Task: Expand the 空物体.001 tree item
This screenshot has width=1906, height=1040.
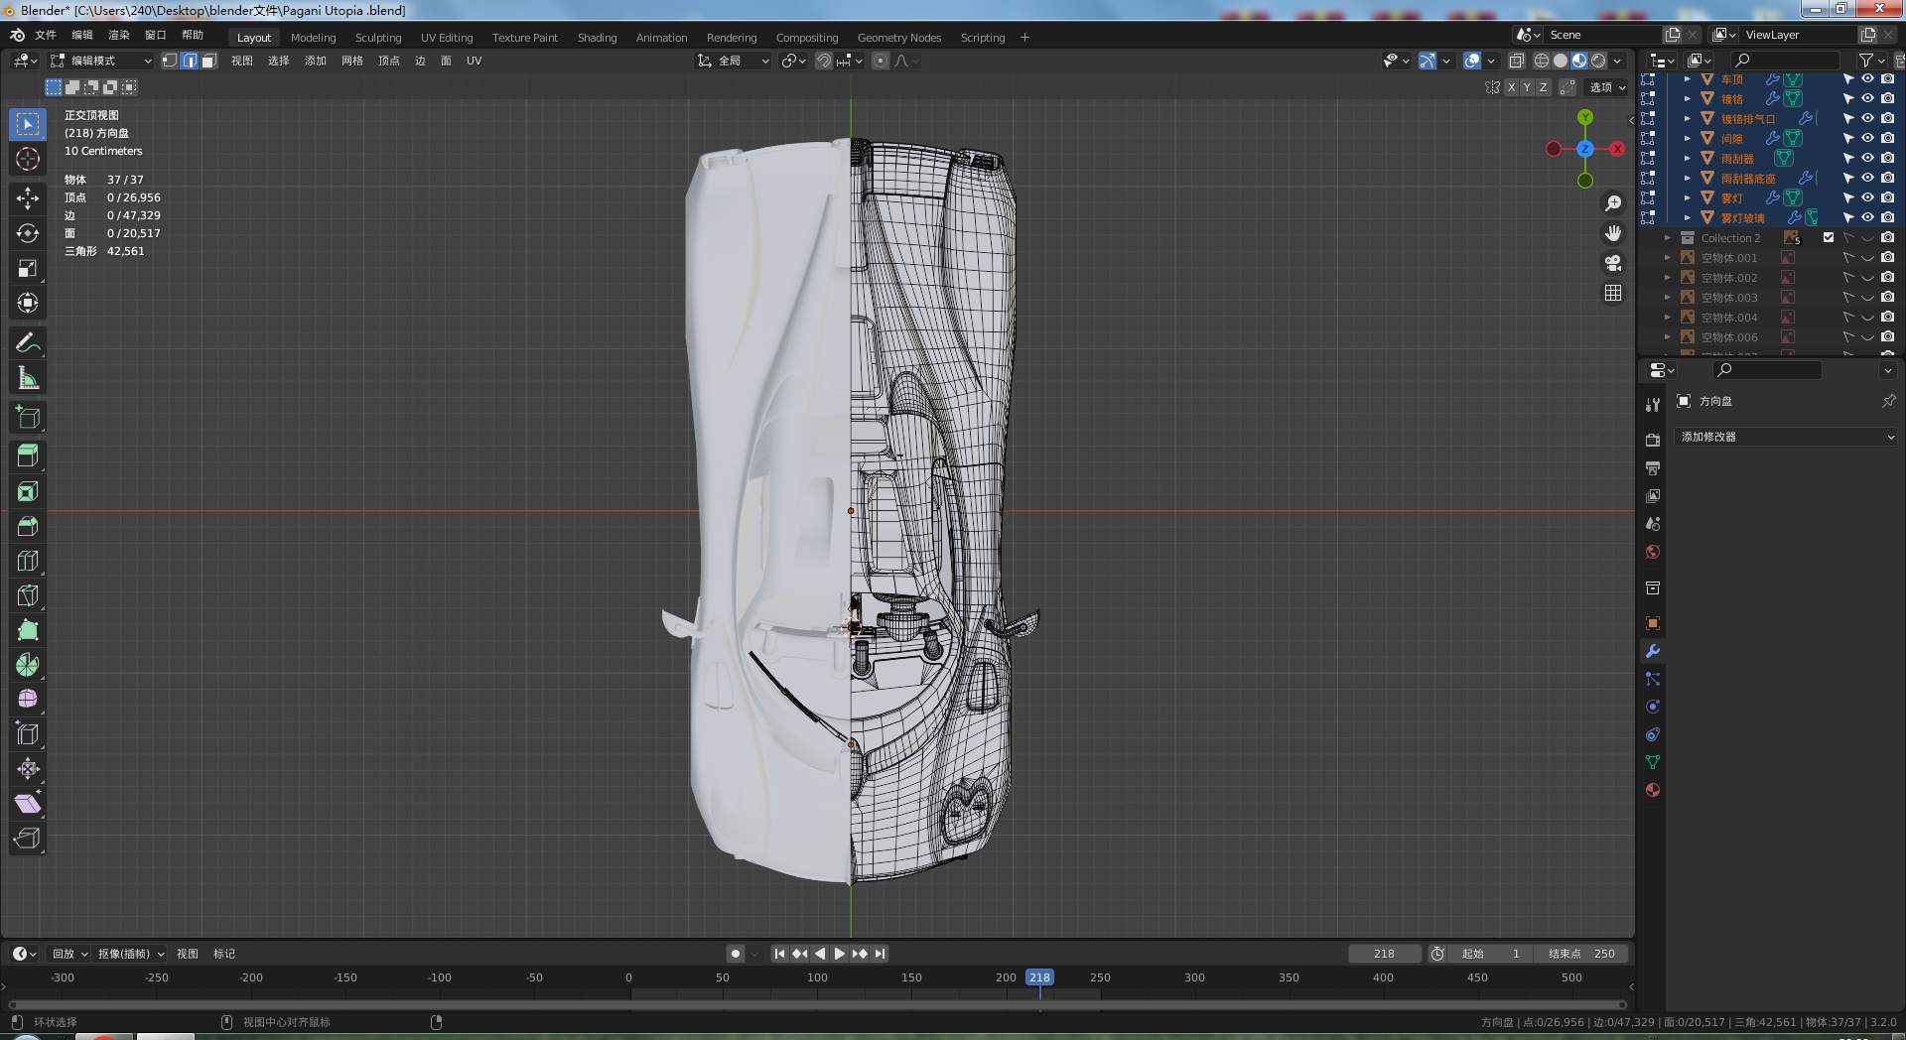Action: coord(1668,257)
